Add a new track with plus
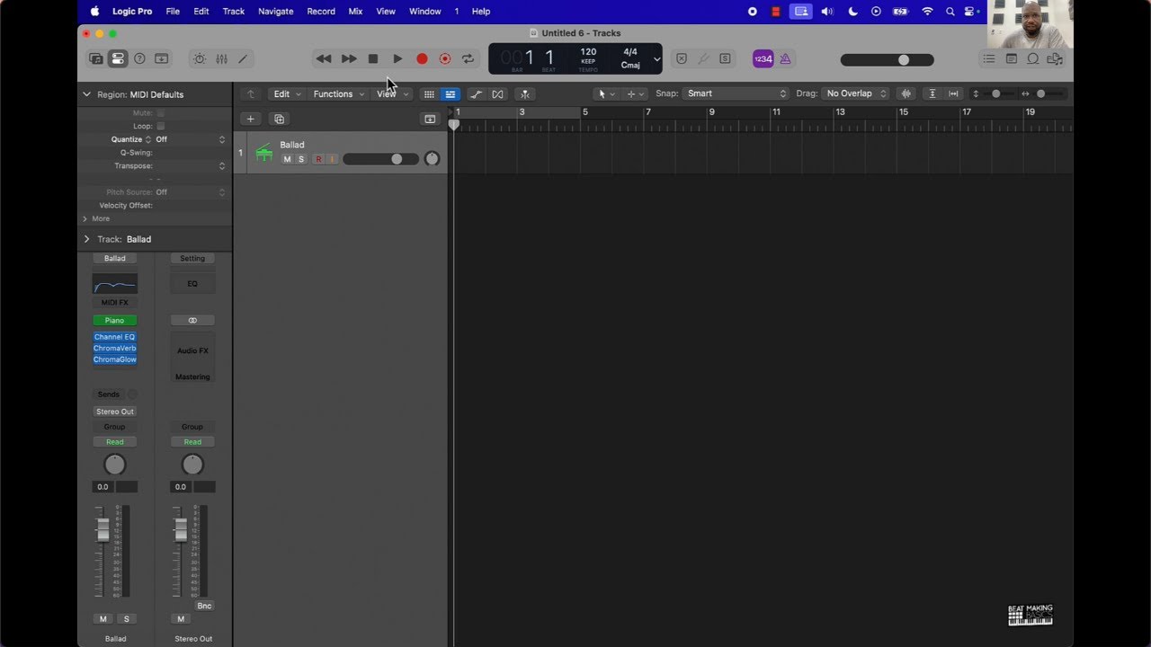1151x647 pixels. 251,119
